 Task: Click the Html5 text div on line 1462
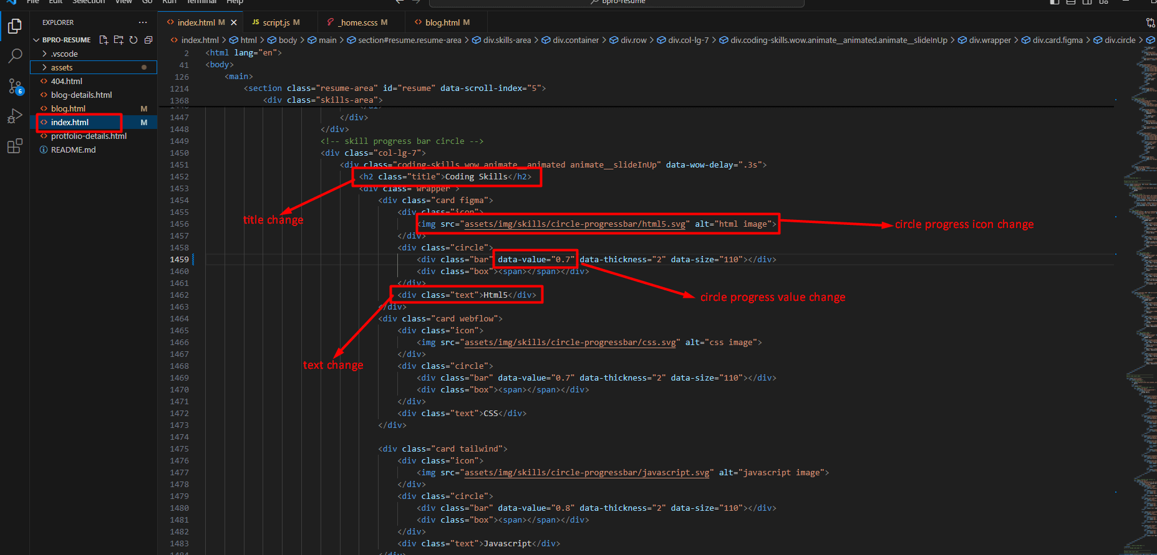point(467,295)
